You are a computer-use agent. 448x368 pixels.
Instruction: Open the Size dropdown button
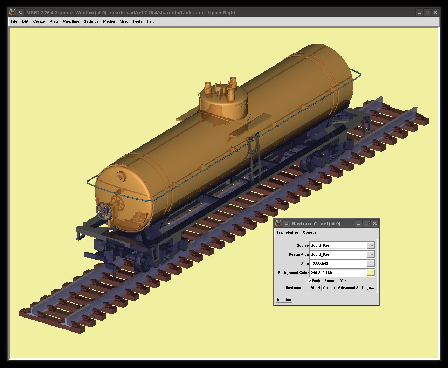coord(371,264)
